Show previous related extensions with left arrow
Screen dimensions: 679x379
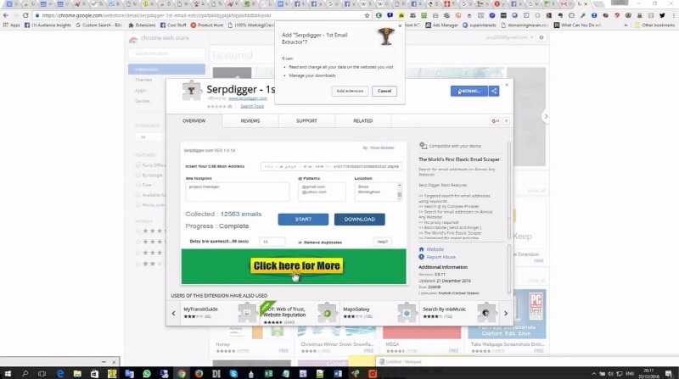(x=174, y=313)
